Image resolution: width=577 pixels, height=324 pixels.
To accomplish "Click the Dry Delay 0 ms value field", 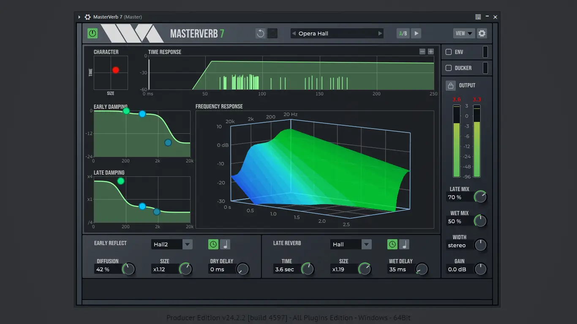I will [x=222, y=269].
